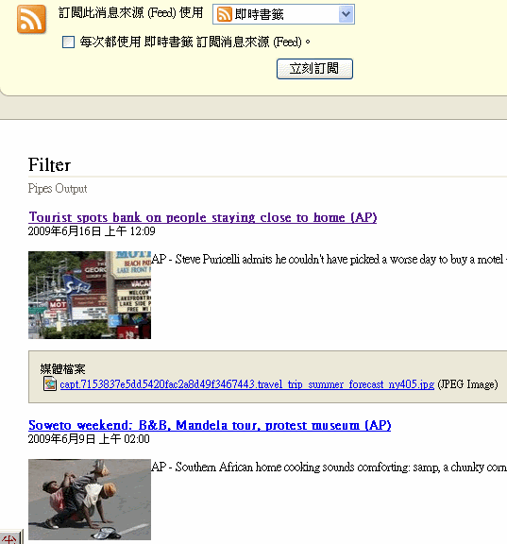The height and width of the screenshot is (544, 507).
Task: Open Soweto weekend B&B Mandela tour link
Action: (210, 425)
